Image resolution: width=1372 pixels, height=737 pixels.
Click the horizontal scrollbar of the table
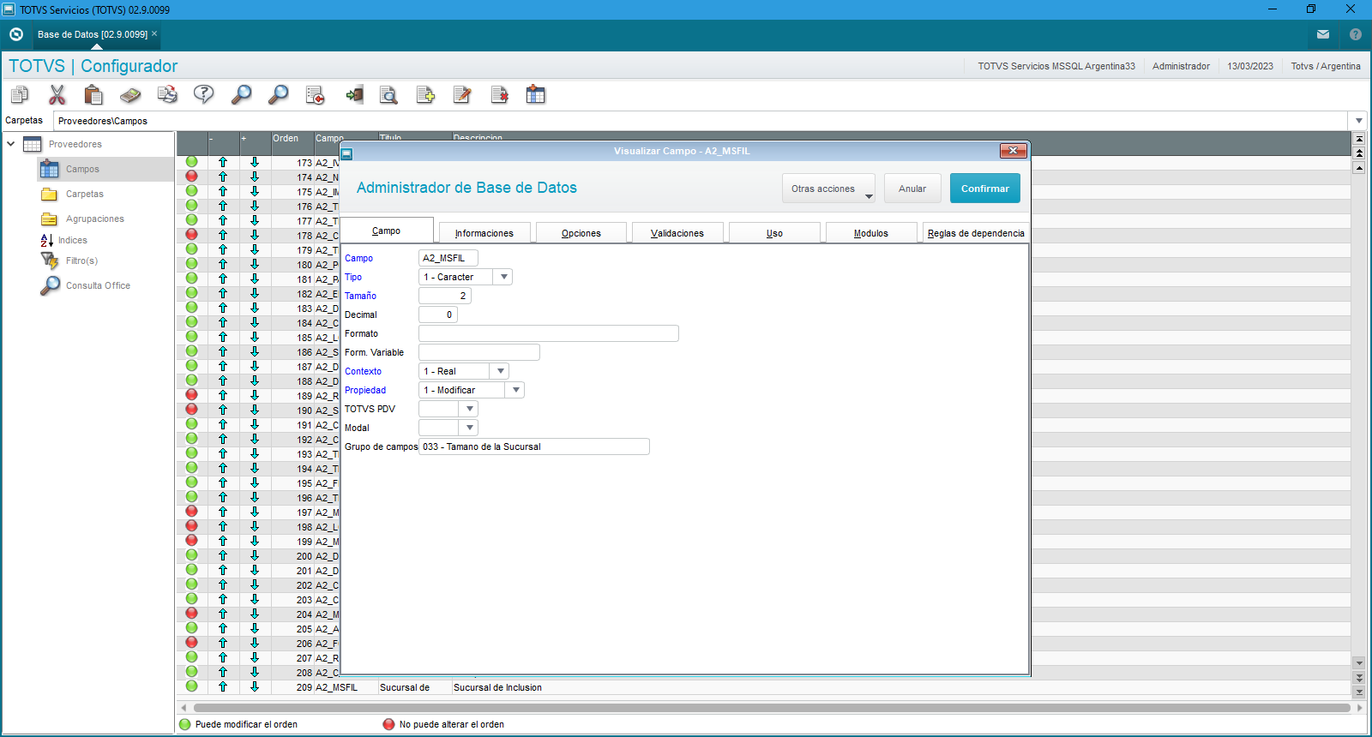pyautogui.click(x=772, y=708)
